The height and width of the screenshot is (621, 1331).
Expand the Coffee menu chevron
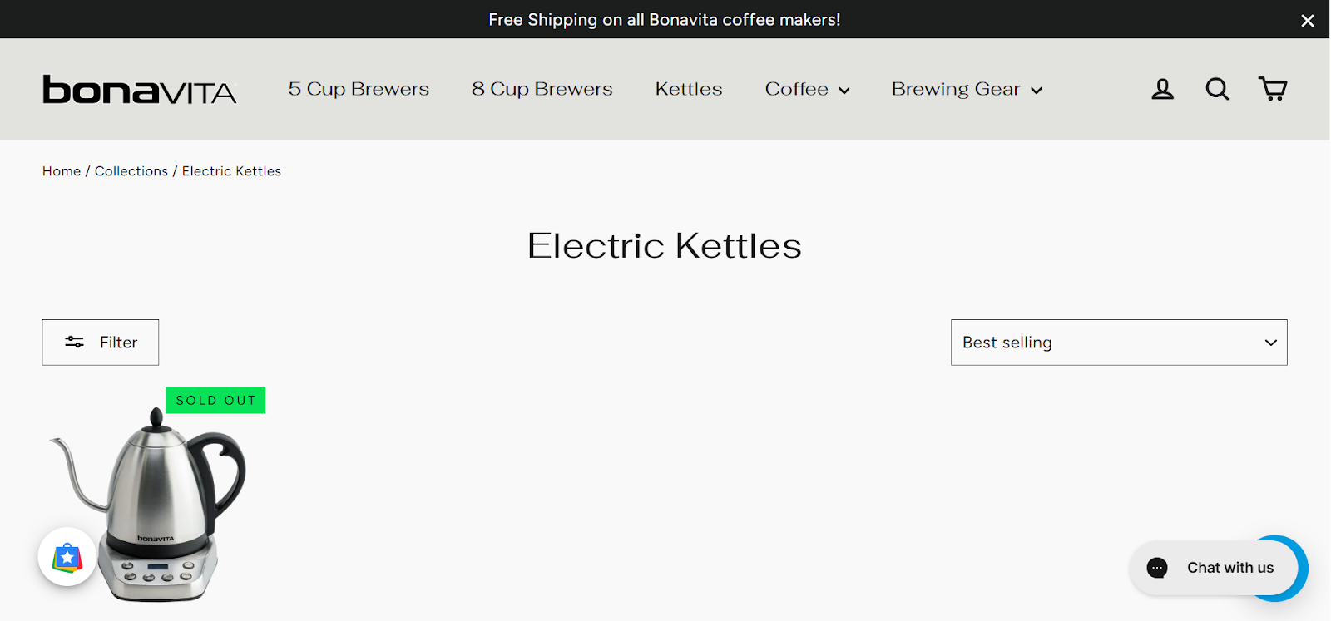844,91
